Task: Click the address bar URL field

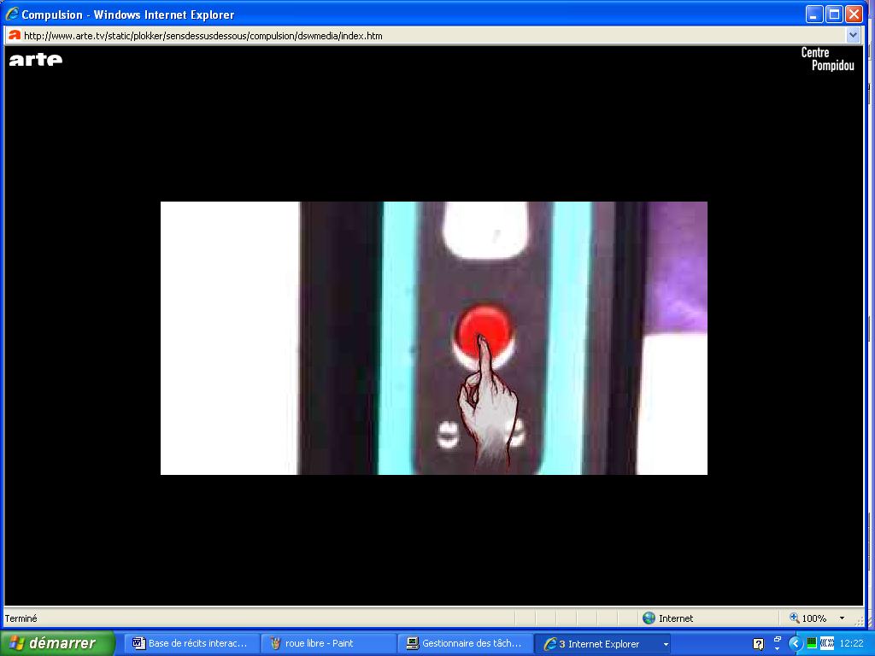Action: tap(433, 36)
